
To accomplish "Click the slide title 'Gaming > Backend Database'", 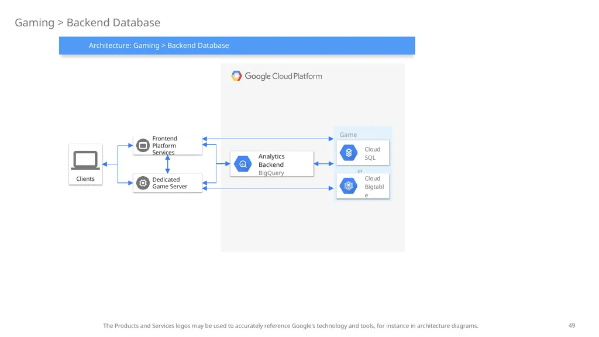I will 88,23.
